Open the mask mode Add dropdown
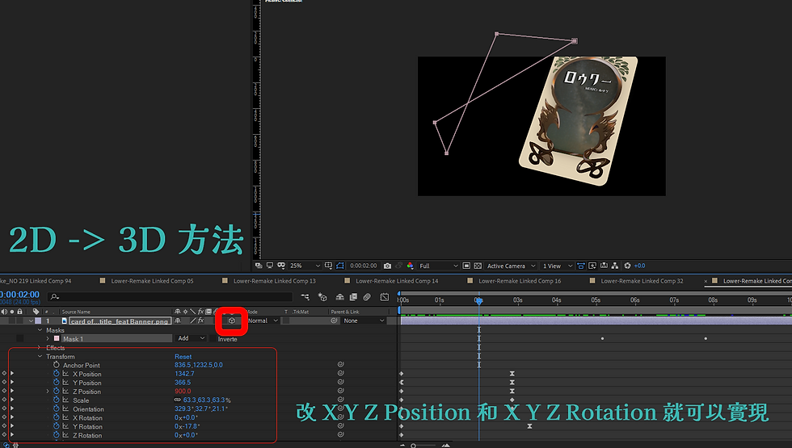Viewport: 792px width, 448px height. click(191, 338)
